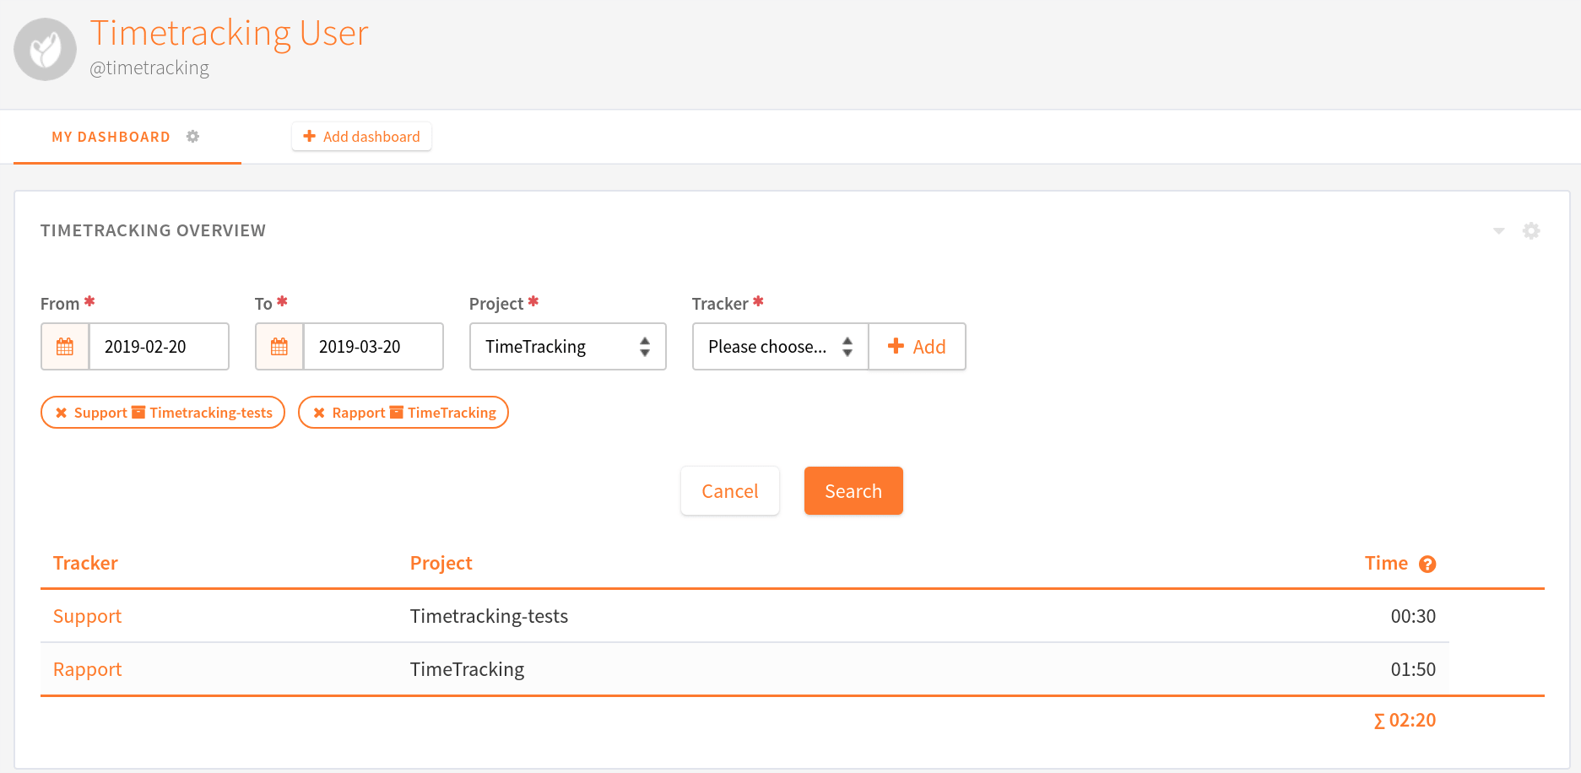The width and height of the screenshot is (1581, 773).
Task: Open the Tracker Please choose dropdown
Action: point(778,346)
